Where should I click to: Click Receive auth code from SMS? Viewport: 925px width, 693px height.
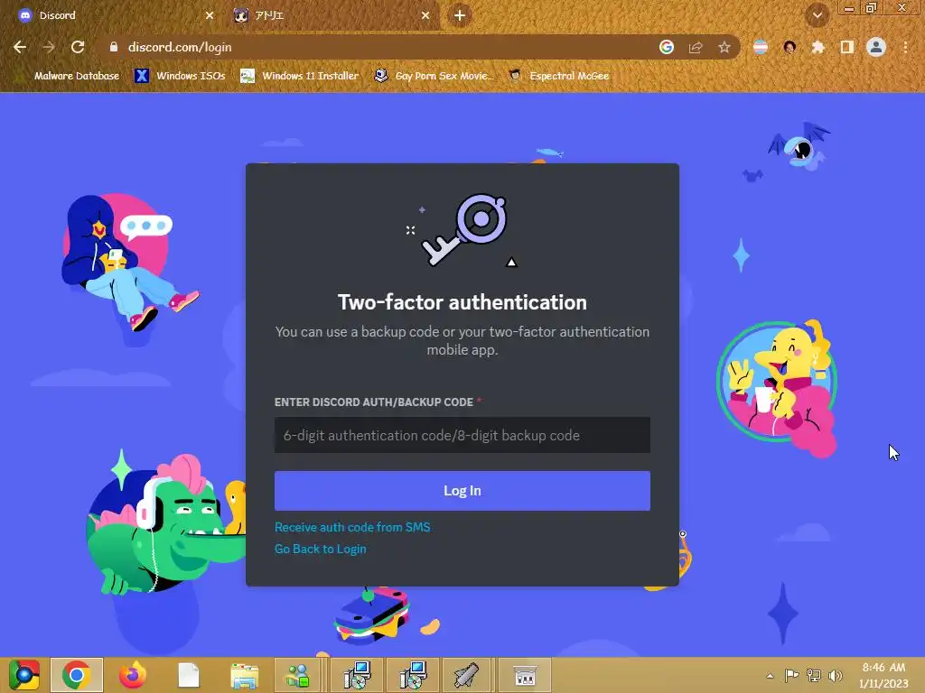tap(352, 527)
